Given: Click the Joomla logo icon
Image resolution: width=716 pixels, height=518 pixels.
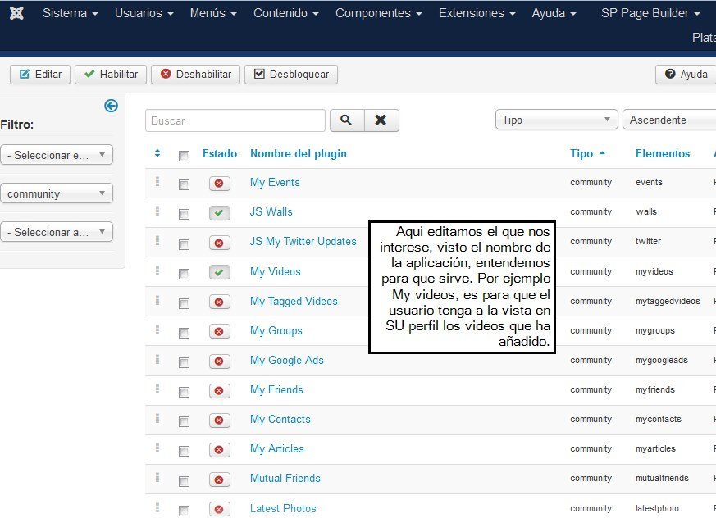Looking at the screenshot, I should [x=16, y=13].
